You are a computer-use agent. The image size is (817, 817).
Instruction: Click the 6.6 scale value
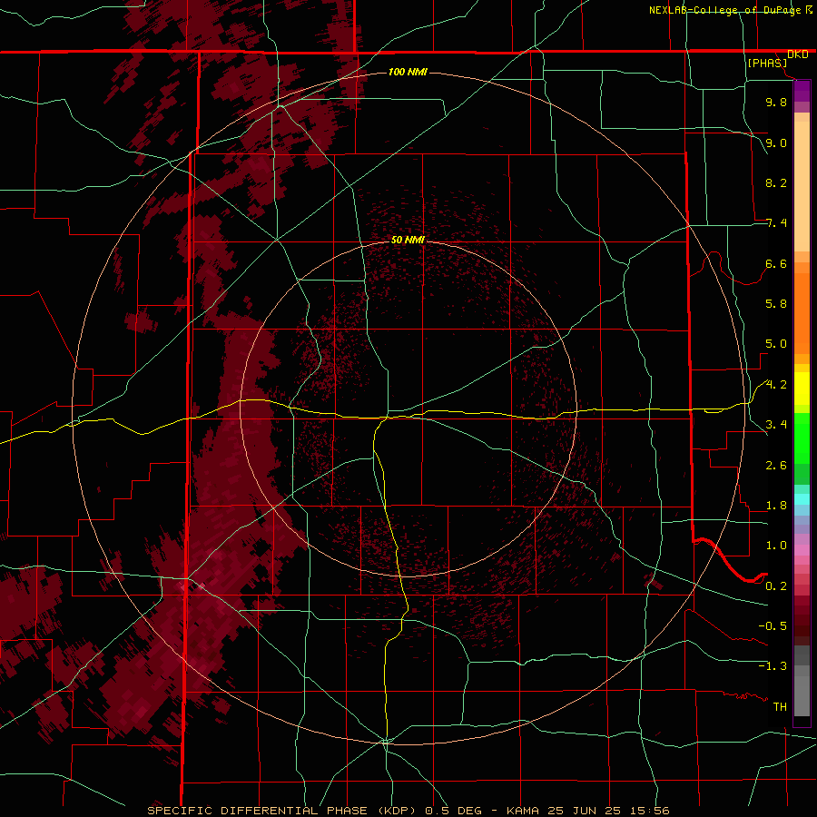776,263
